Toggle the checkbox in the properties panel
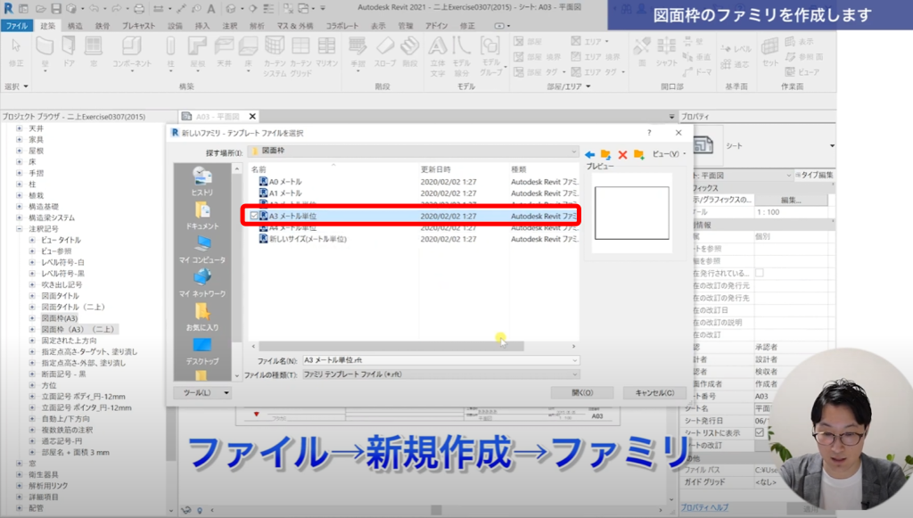Viewport: 913px width, 518px height. tap(760, 272)
